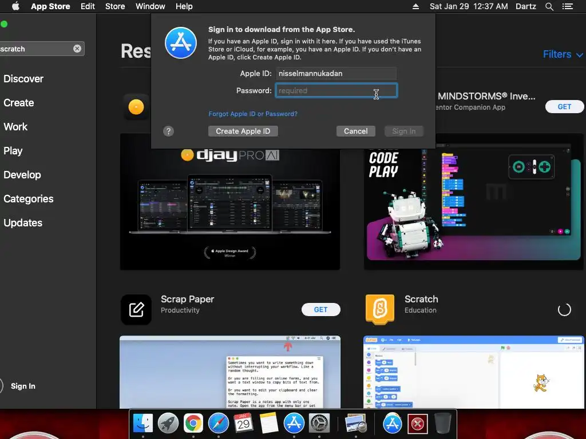Click the Dartz user name in menu bar
This screenshot has height=439, width=586.
tap(526, 6)
